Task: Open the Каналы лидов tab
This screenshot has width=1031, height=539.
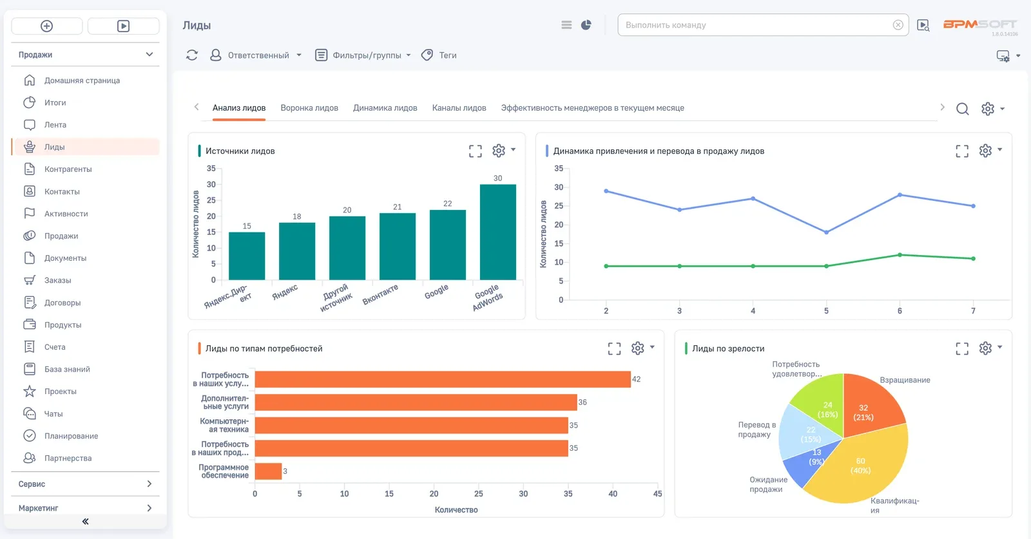Action: tap(459, 108)
